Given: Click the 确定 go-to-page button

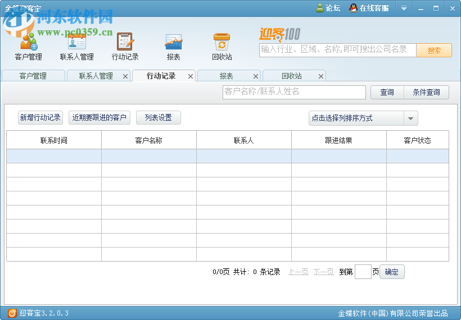Looking at the screenshot, I should point(392,272).
